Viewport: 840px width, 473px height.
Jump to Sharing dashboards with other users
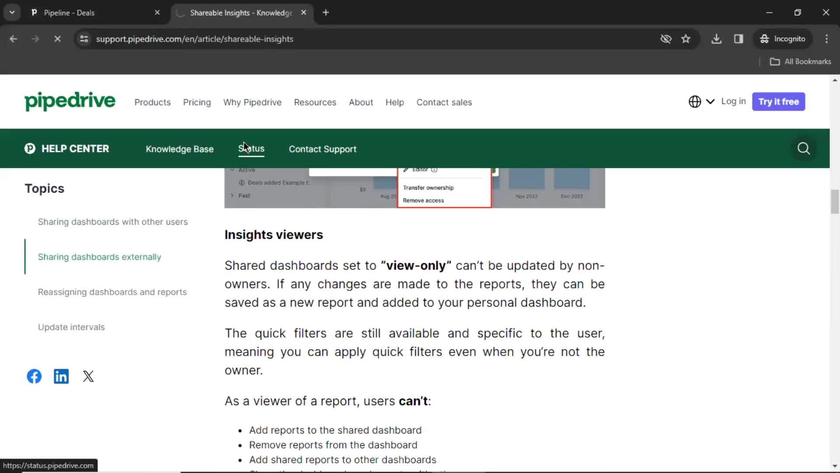point(112,222)
